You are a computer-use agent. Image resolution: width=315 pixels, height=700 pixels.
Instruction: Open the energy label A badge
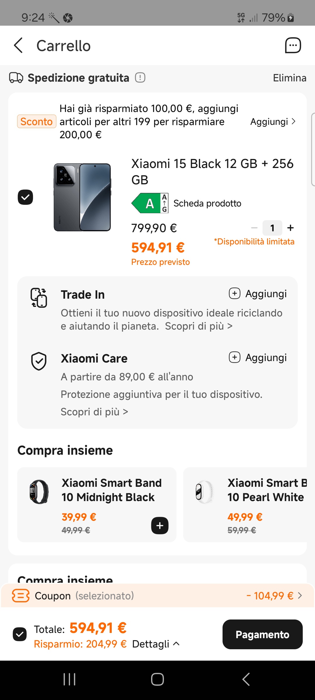coord(150,203)
